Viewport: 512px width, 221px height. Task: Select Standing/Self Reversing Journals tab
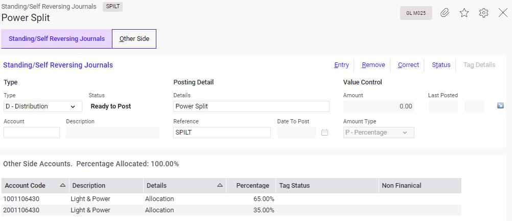point(57,39)
